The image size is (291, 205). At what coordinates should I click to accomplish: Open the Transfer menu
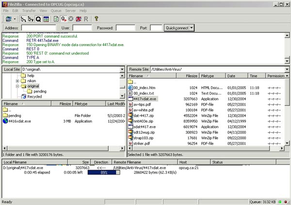(30, 10)
